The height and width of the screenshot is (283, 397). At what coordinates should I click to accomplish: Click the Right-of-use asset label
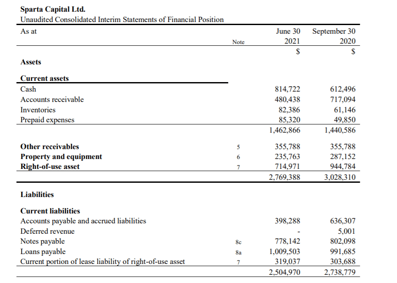tap(50, 167)
